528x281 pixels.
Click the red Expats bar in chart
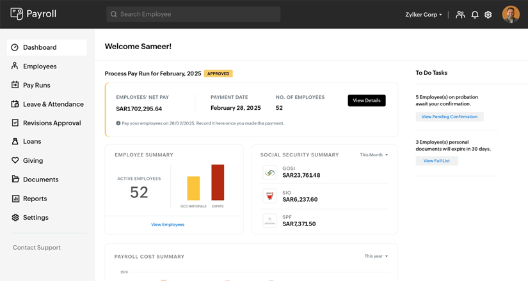[x=218, y=183]
